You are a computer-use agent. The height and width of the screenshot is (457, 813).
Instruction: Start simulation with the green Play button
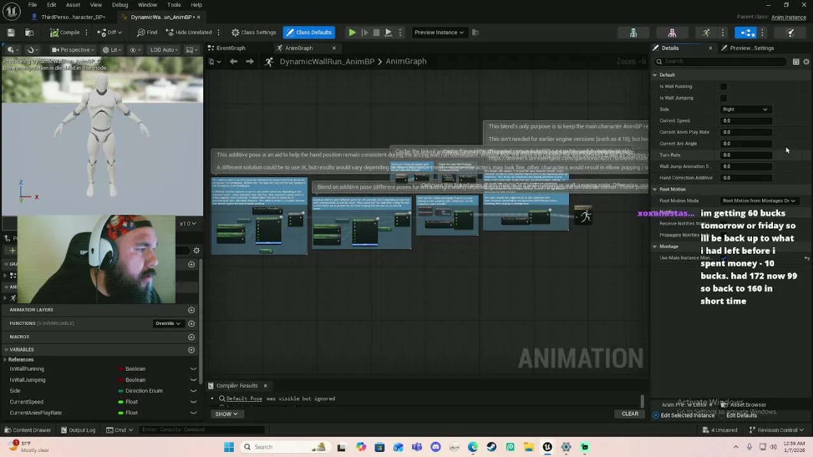click(352, 32)
